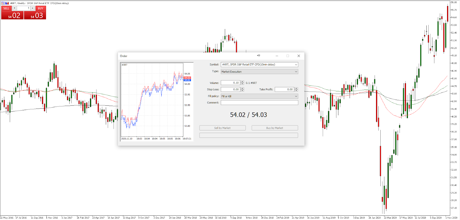Focus the Volume input field in Order dialog
Image resolution: width=460 pixels, height=220 pixels.
point(230,83)
